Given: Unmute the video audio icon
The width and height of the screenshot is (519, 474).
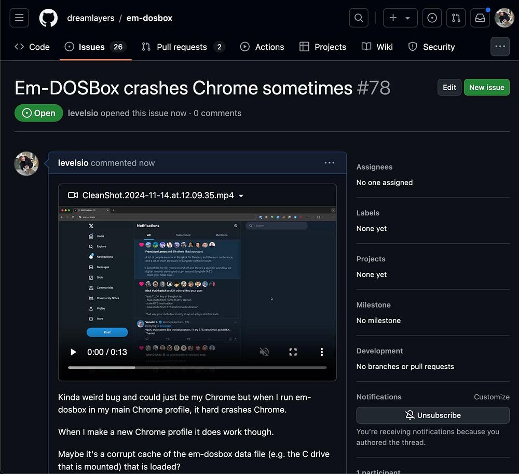Looking at the screenshot, I should pyautogui.click(x=264, y=352).
